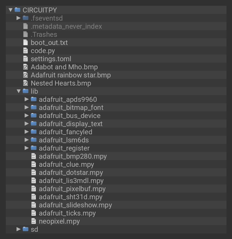Select the .Trashes hidden item
Screen dimensions: 232x239
coord(44,35)
